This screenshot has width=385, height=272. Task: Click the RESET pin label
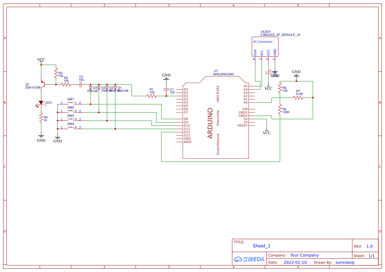[x=243, y=125]
